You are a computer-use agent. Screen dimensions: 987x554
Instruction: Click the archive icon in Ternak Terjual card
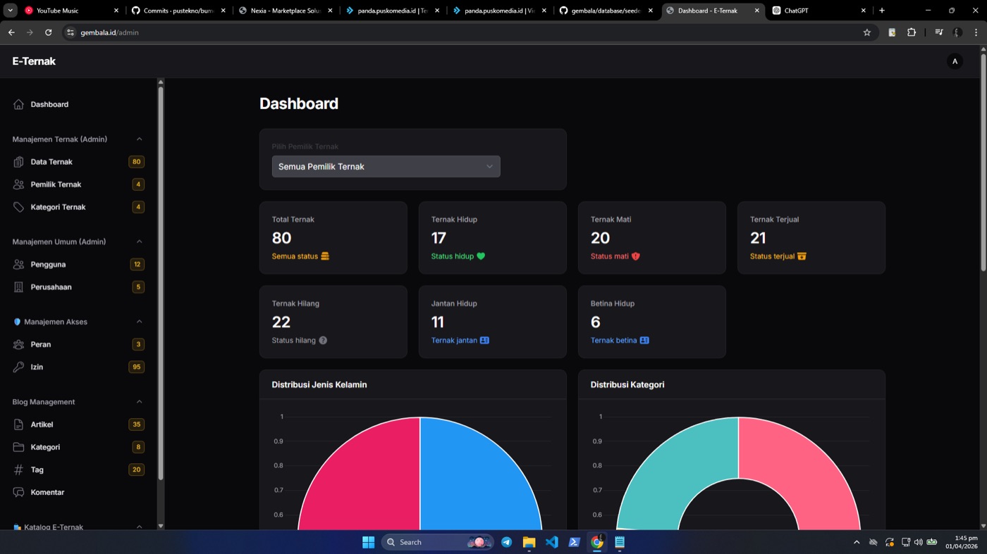tap(802, 256)
